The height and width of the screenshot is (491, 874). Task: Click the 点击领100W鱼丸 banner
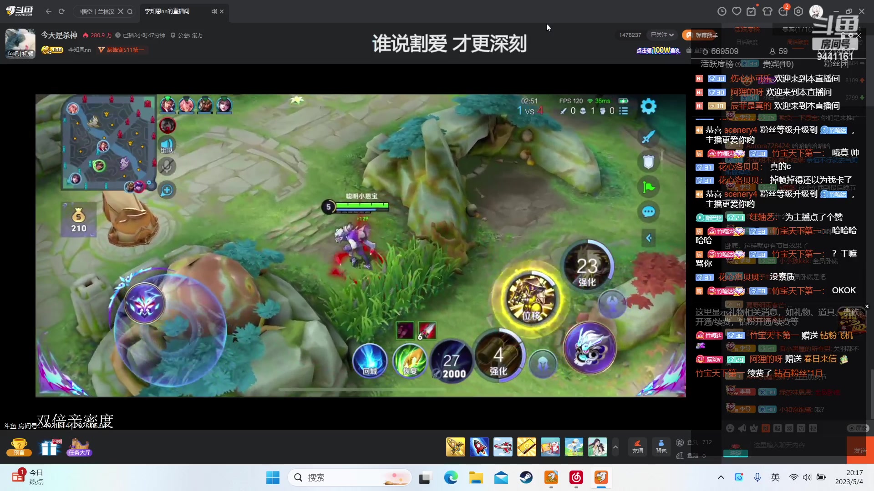658,50
